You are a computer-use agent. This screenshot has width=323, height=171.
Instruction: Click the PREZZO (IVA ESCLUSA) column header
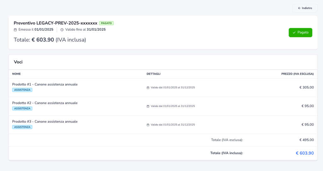297,74
